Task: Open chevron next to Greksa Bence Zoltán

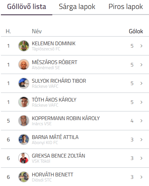Action: (x=141, y=158)
